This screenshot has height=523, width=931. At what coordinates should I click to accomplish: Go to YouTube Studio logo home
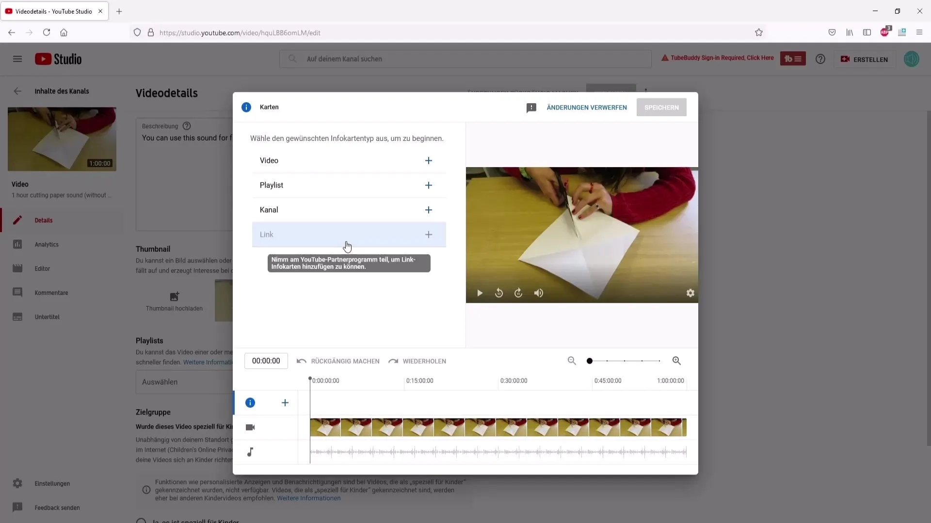[58, 59]
